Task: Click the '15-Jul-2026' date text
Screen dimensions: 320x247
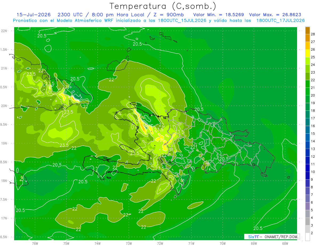Action: 33,15
